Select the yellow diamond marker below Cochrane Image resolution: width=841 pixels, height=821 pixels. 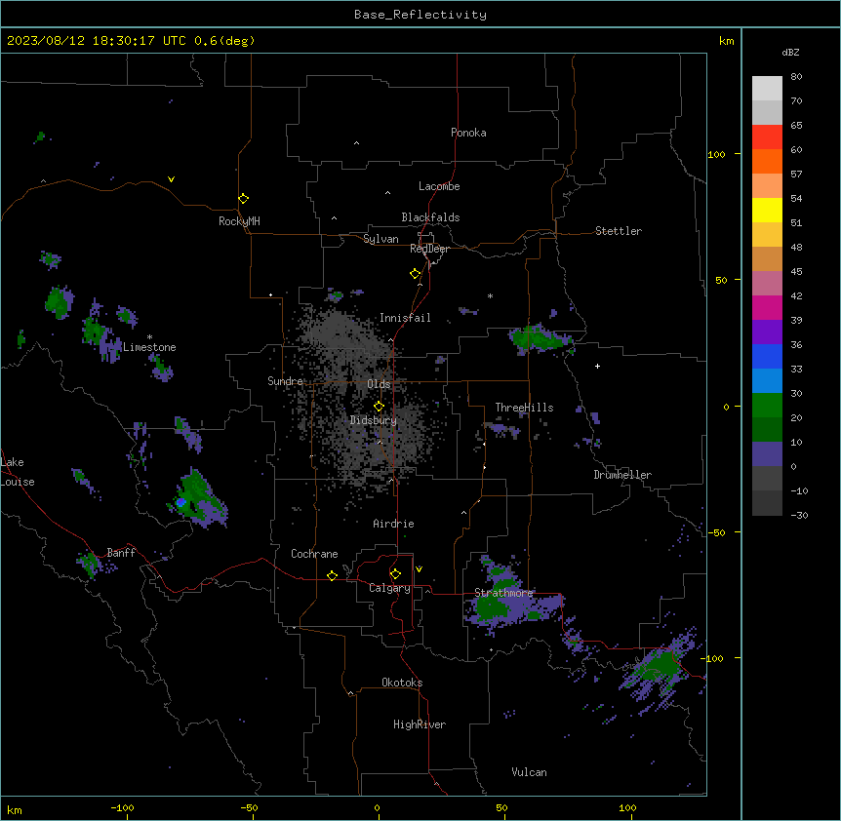pyautogui.click(x=332, y=575)
